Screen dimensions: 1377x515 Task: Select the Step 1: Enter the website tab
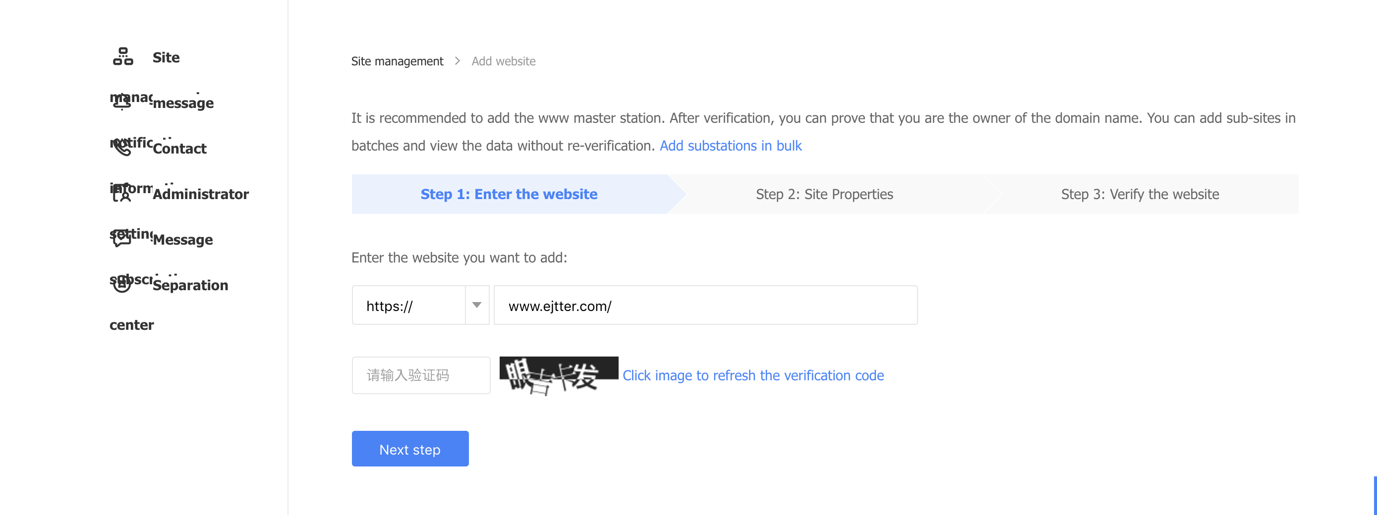click(509, 194)
